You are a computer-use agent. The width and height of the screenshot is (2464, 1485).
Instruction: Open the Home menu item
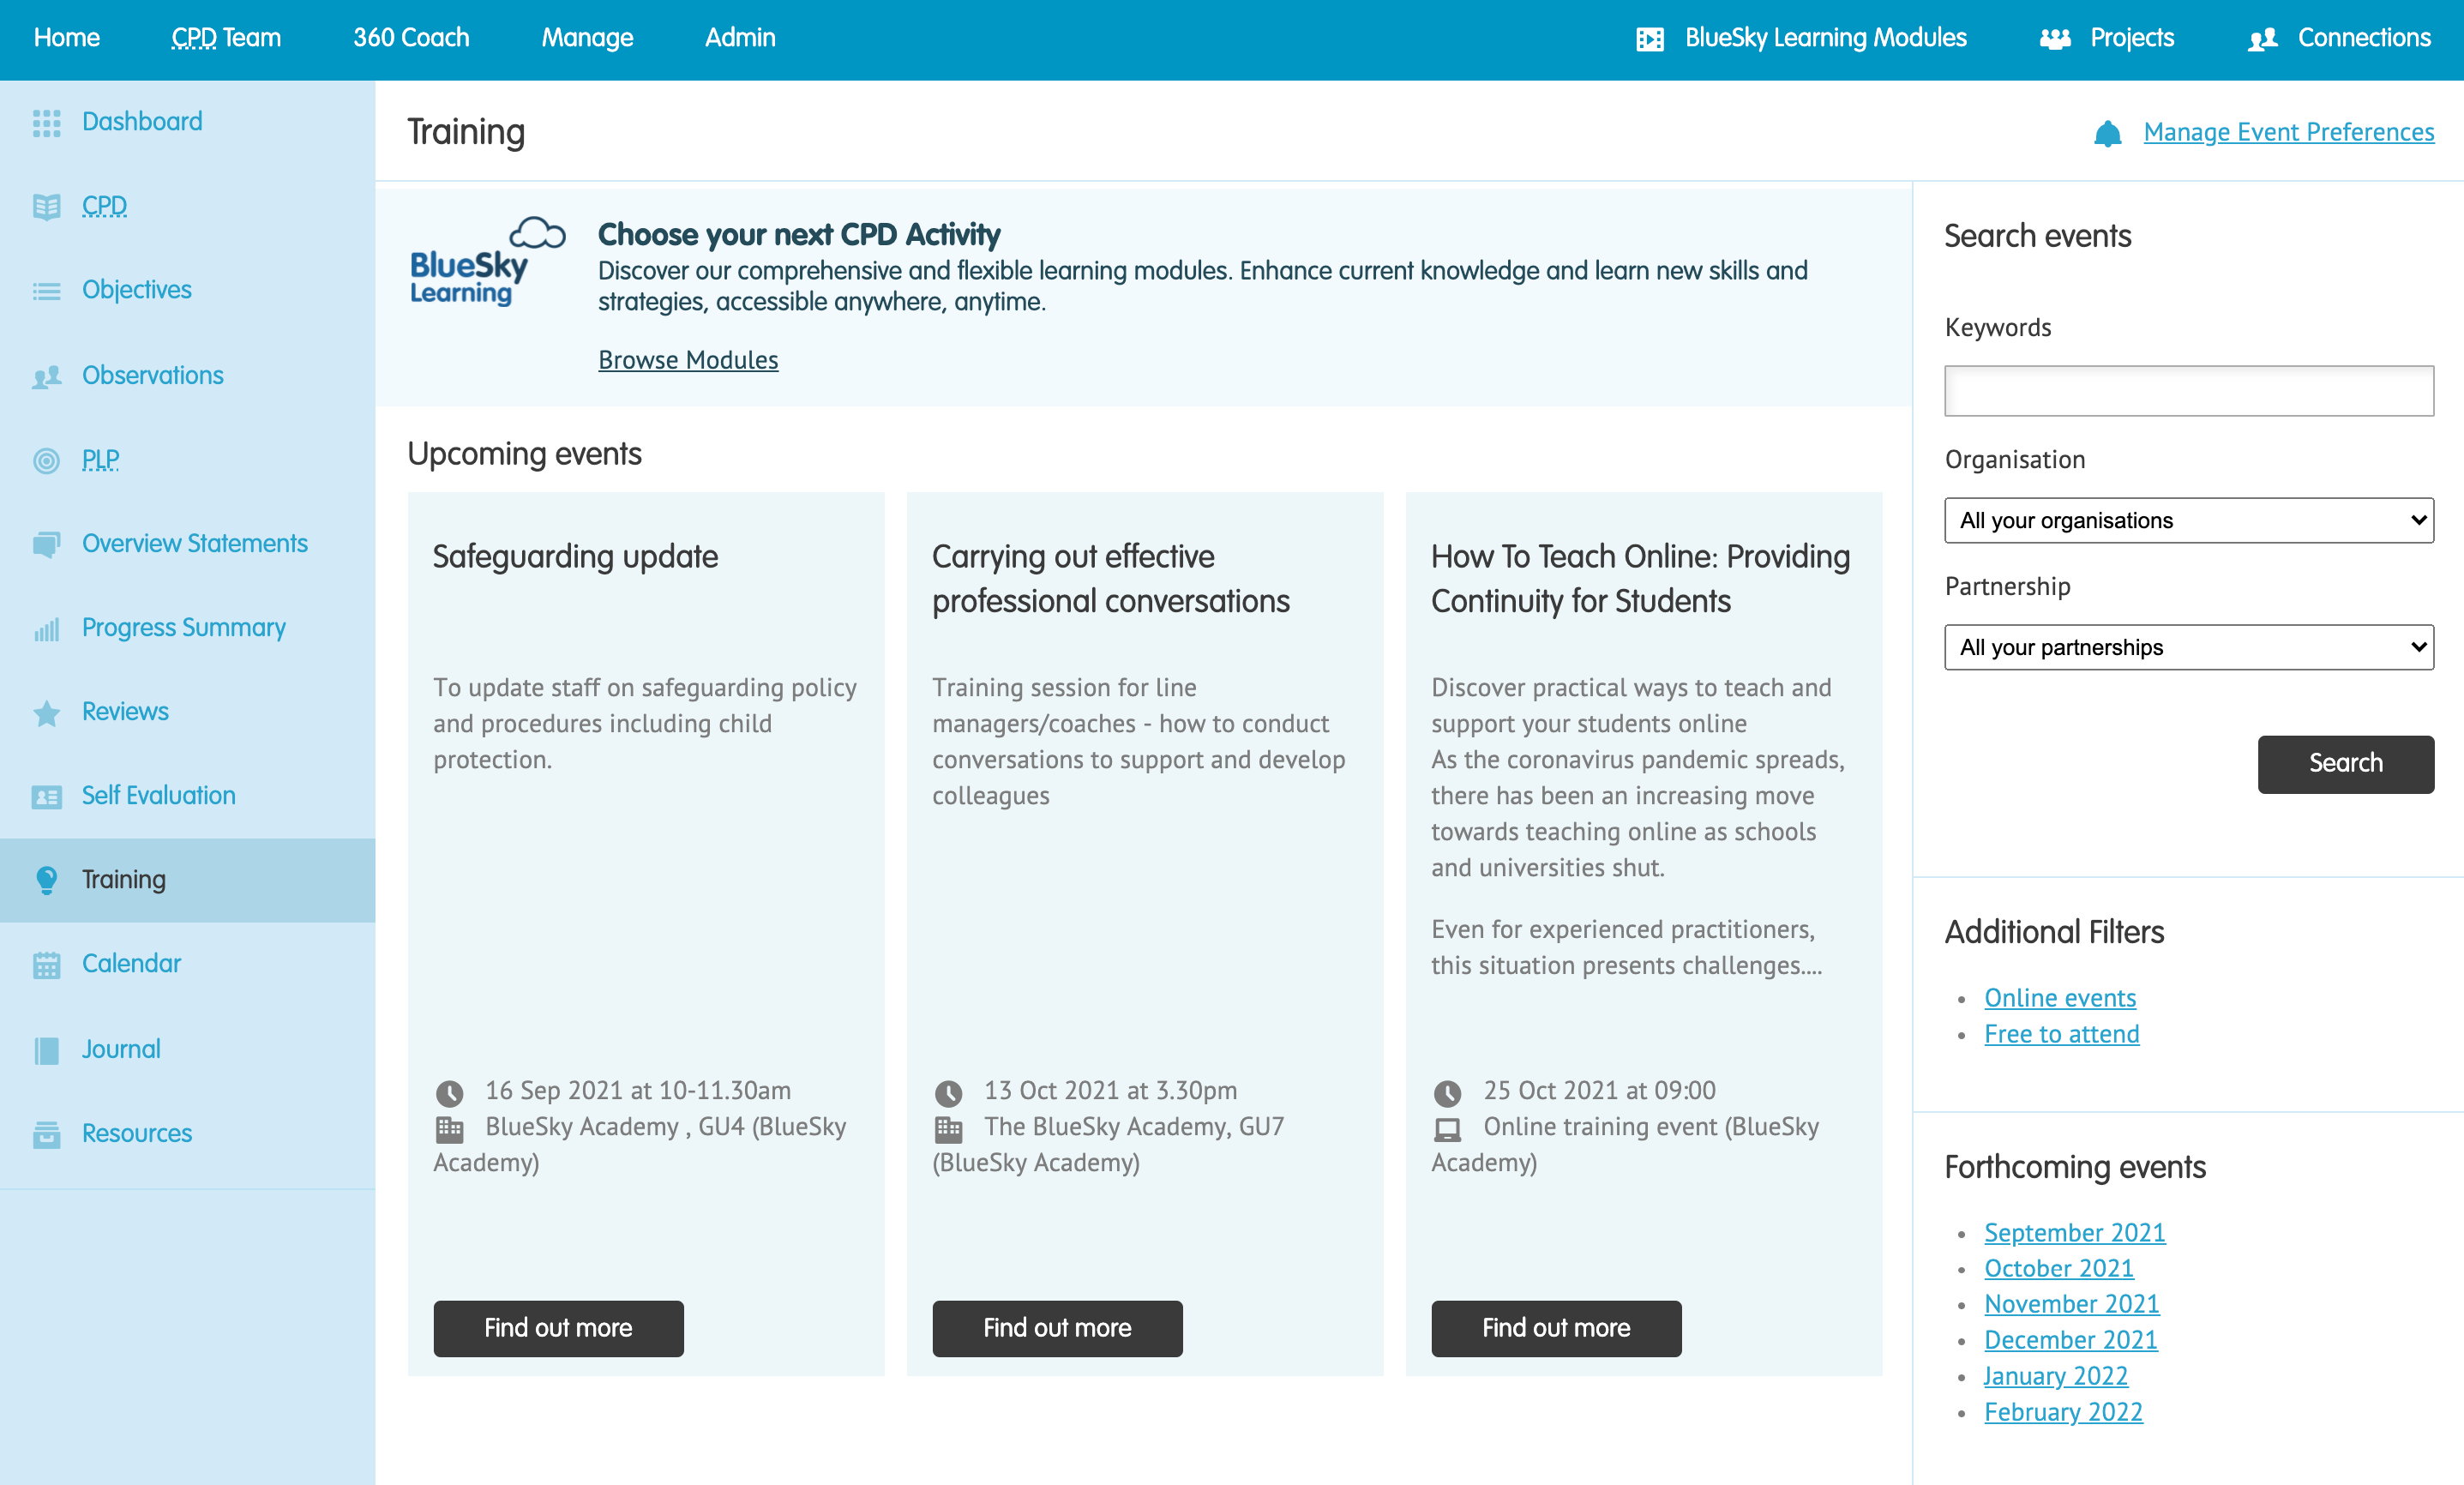tap(67, 38)
